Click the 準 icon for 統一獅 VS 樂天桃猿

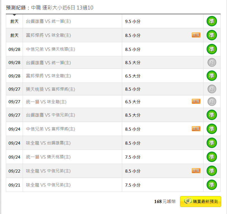212,157
